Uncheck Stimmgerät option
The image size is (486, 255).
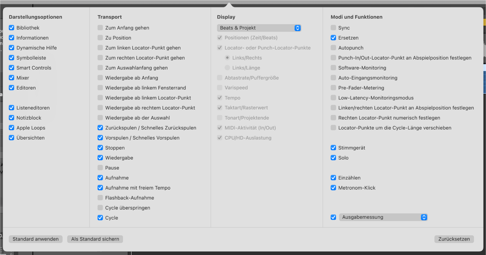tap(333, 148)
